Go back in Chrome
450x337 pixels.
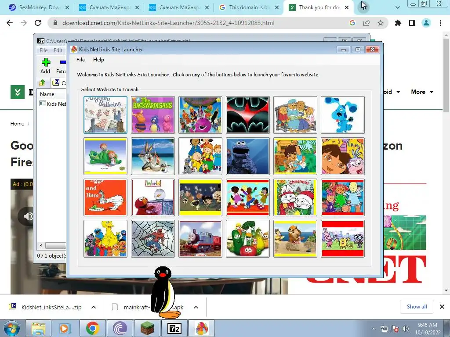click(10, 23)
